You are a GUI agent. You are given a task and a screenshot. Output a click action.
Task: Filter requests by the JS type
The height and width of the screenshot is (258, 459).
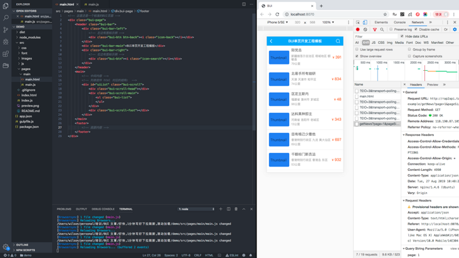point(374,43)
